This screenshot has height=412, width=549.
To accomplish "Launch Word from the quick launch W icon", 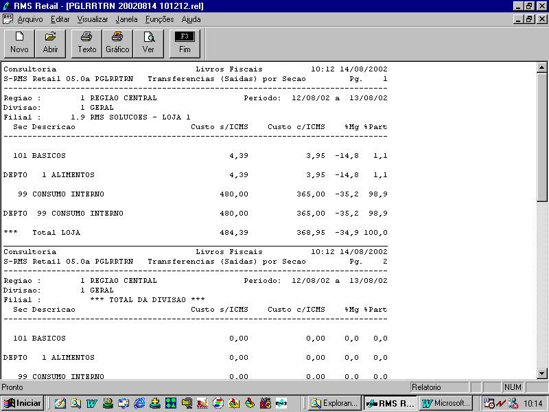I will 92,403.
